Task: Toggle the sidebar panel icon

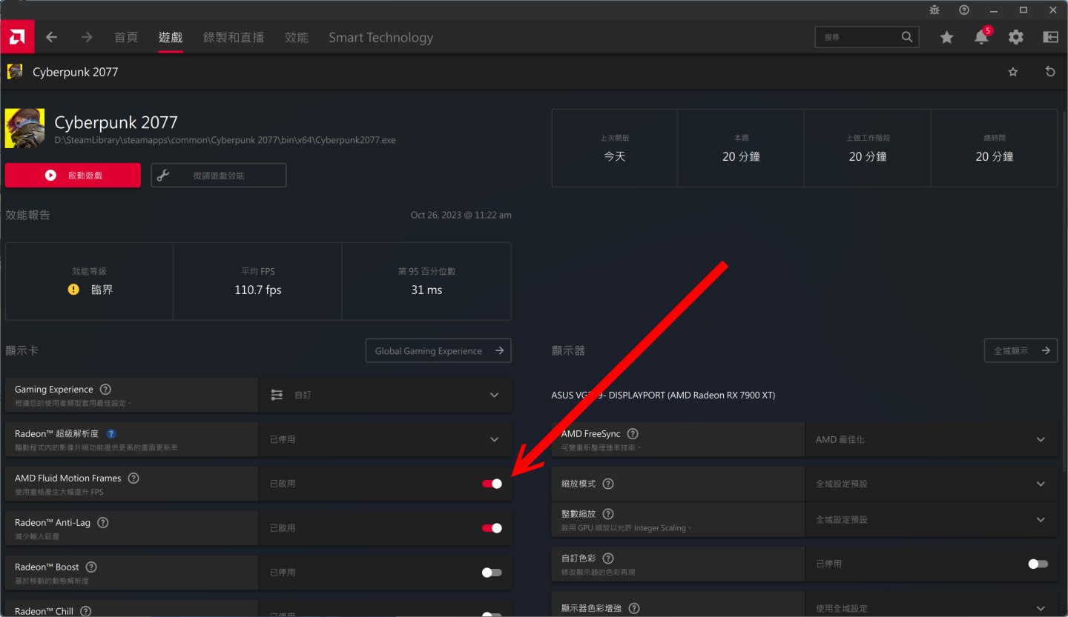Action: 1050,37
